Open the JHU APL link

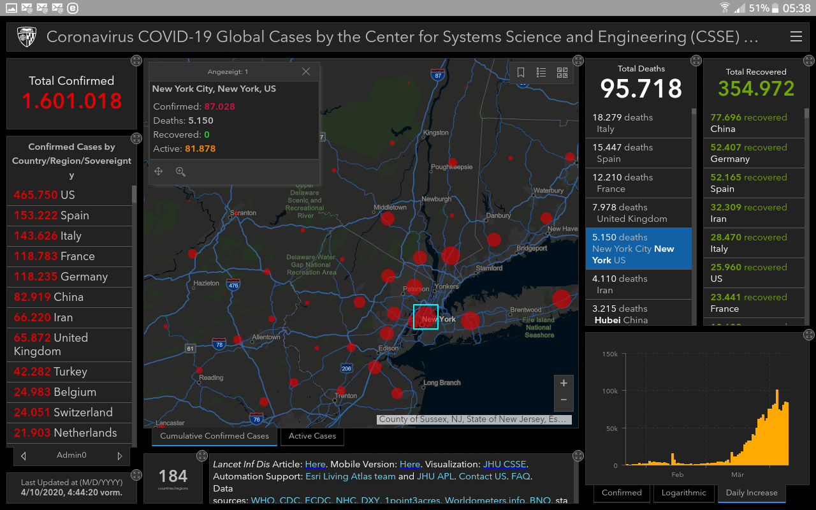(435, 476)
